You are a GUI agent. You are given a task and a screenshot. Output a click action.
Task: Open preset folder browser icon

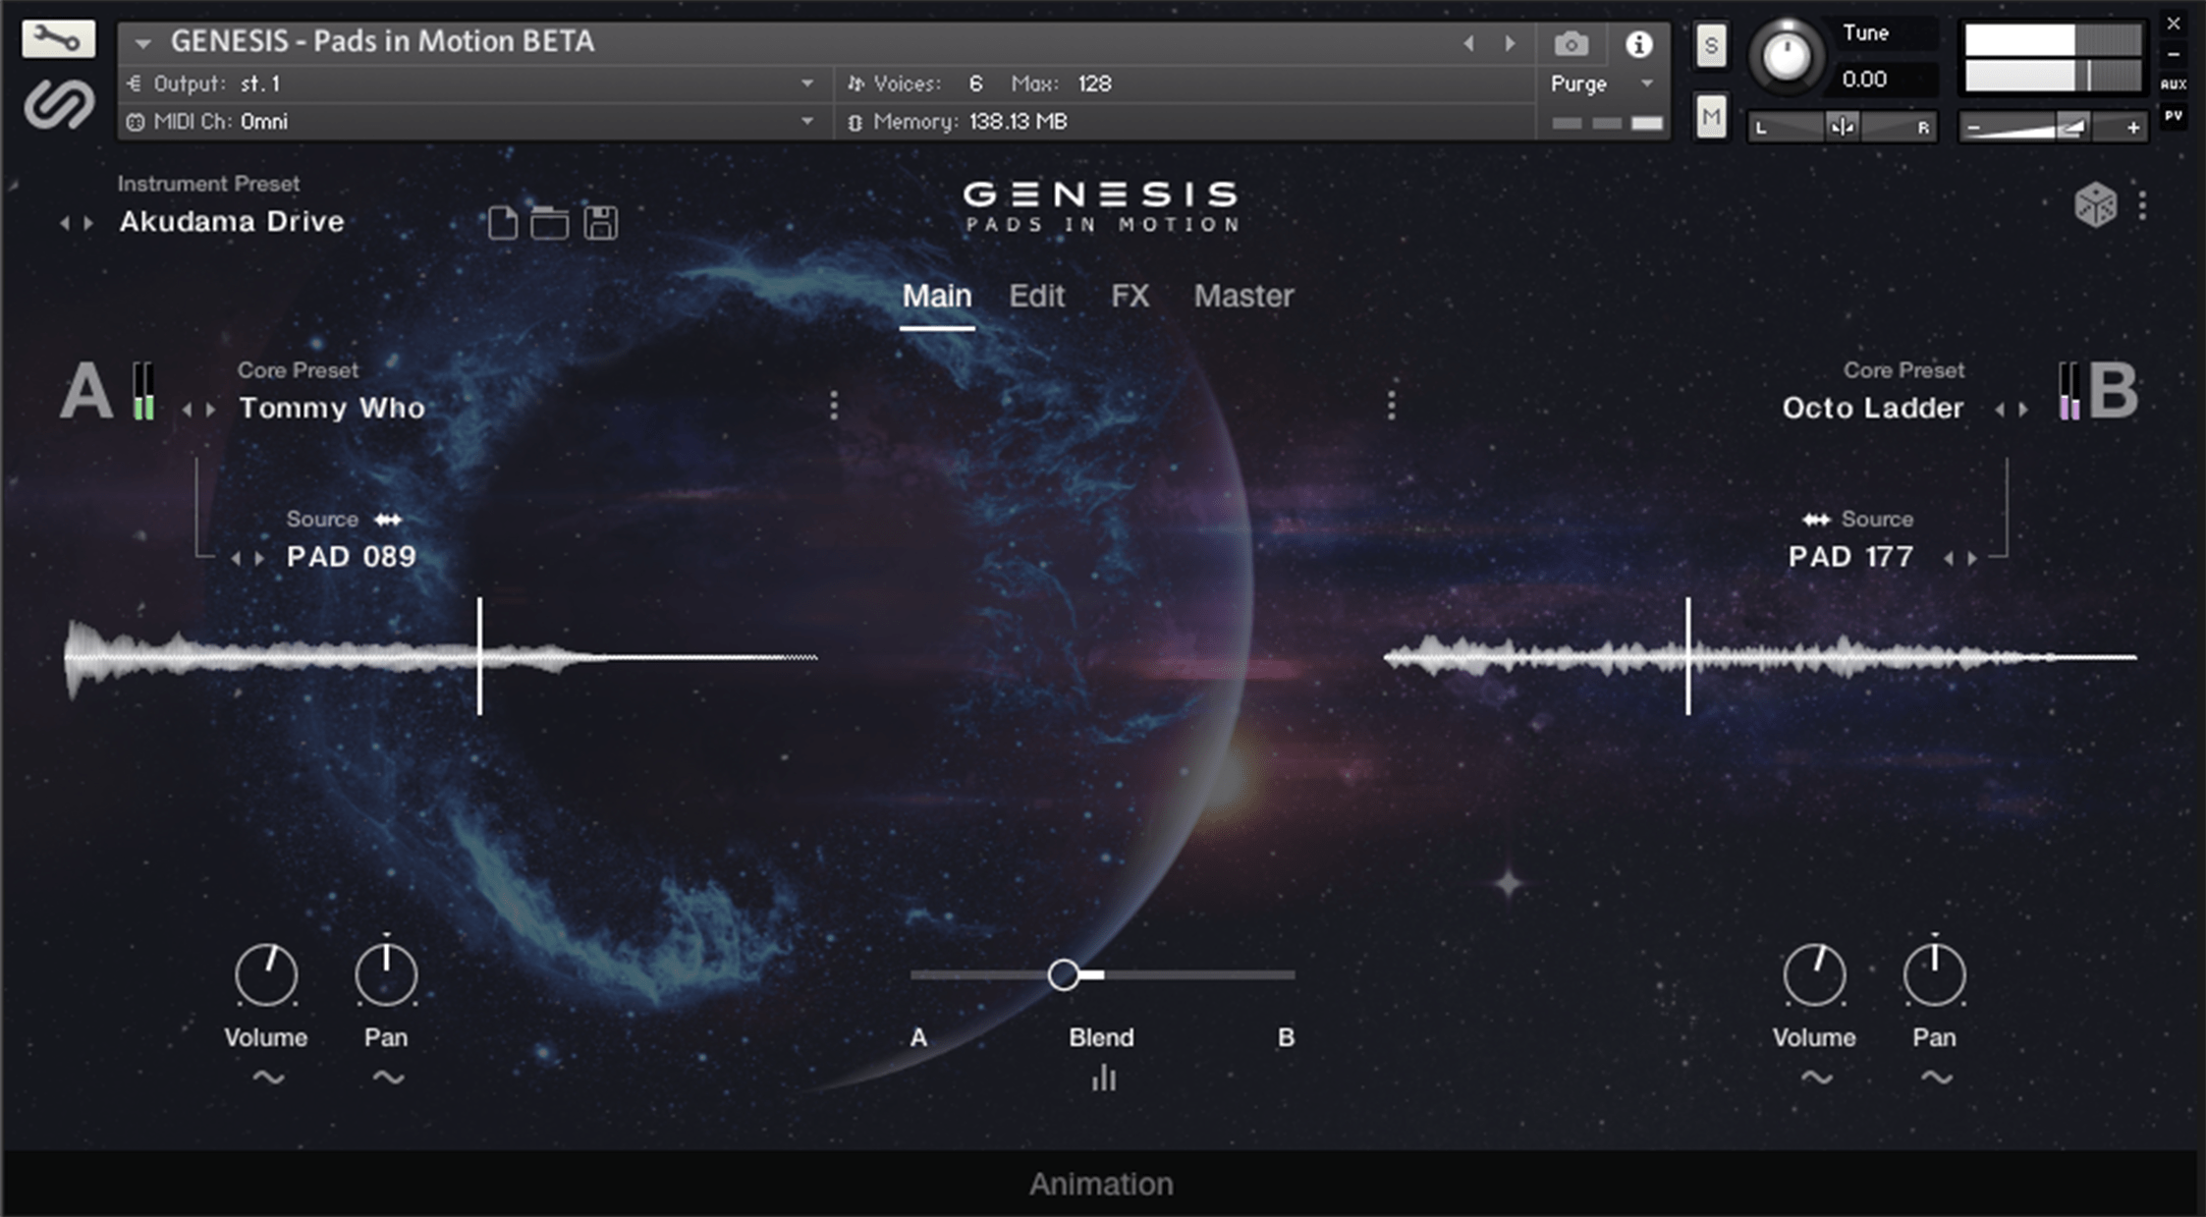549,223
